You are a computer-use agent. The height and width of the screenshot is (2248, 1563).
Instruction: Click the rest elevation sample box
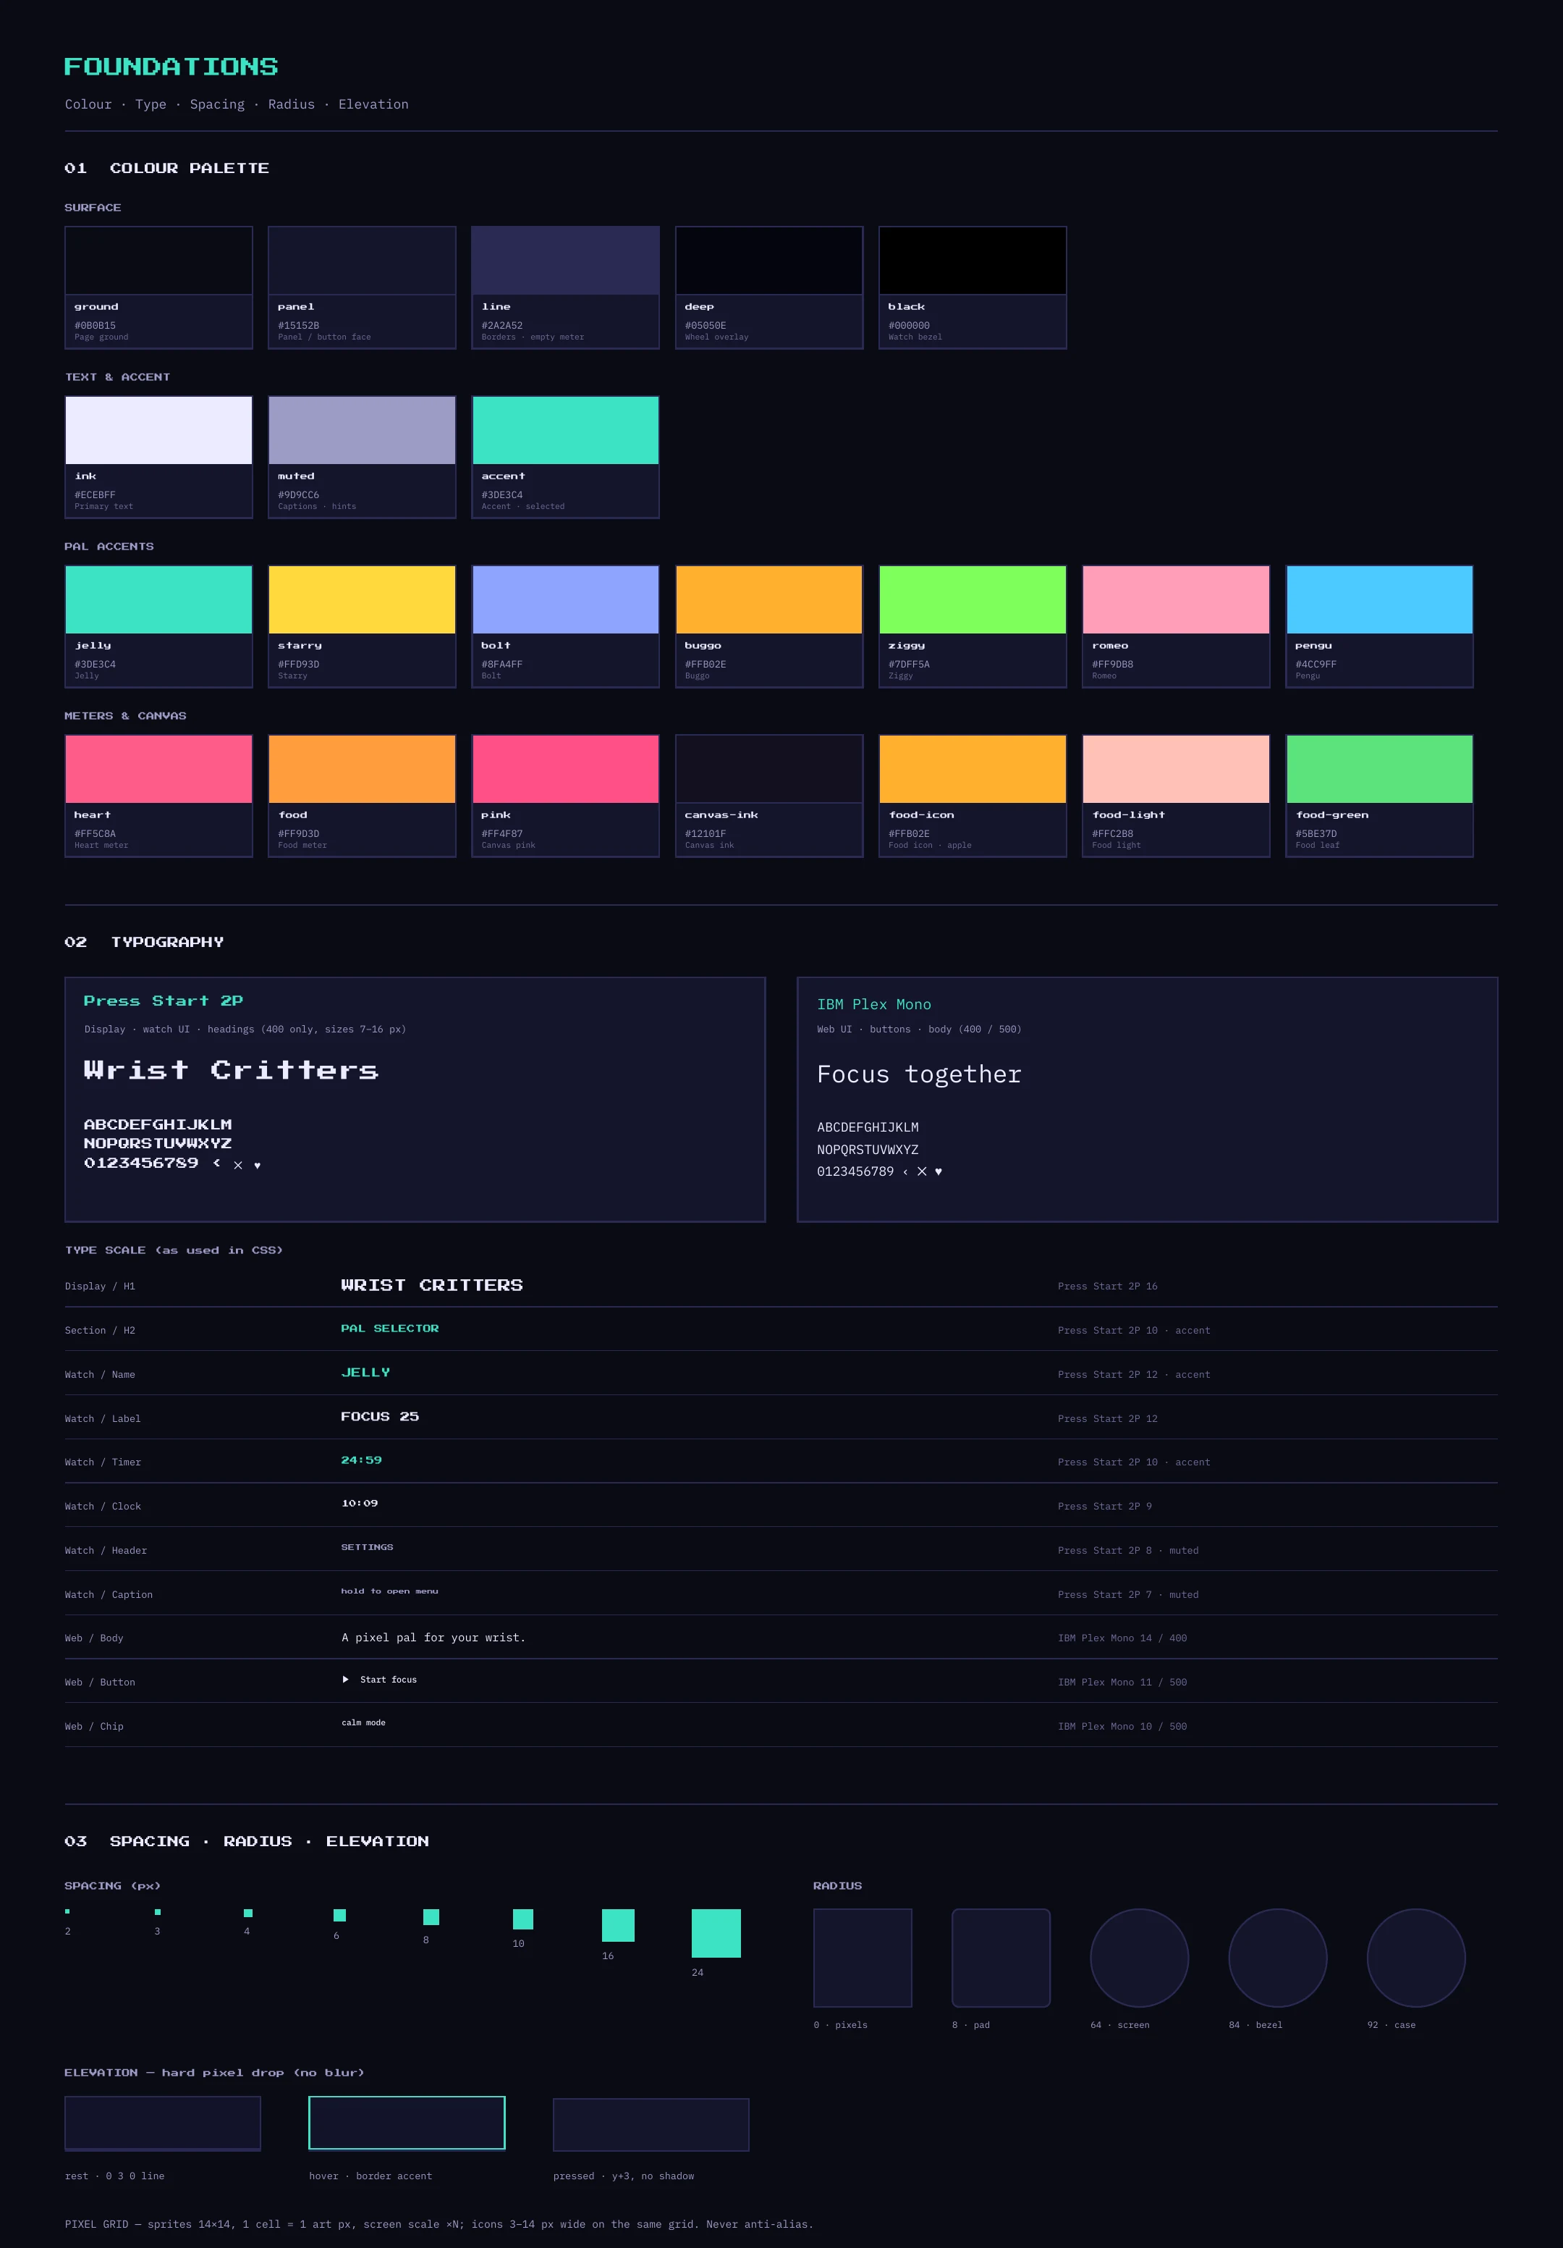pyautogui.click(x=163, y=2123)
